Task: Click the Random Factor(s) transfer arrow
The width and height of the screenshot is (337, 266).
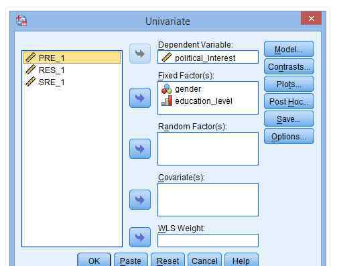Action: point(140,149)
